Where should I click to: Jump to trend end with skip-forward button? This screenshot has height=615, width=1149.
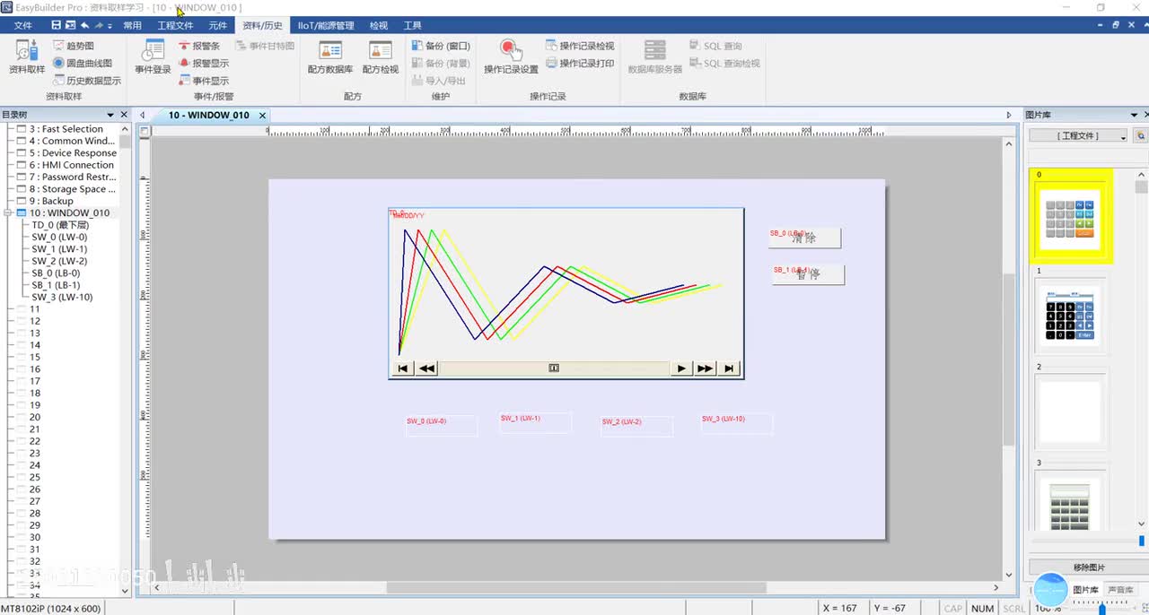pyautogui.click(x=729, y=368)
